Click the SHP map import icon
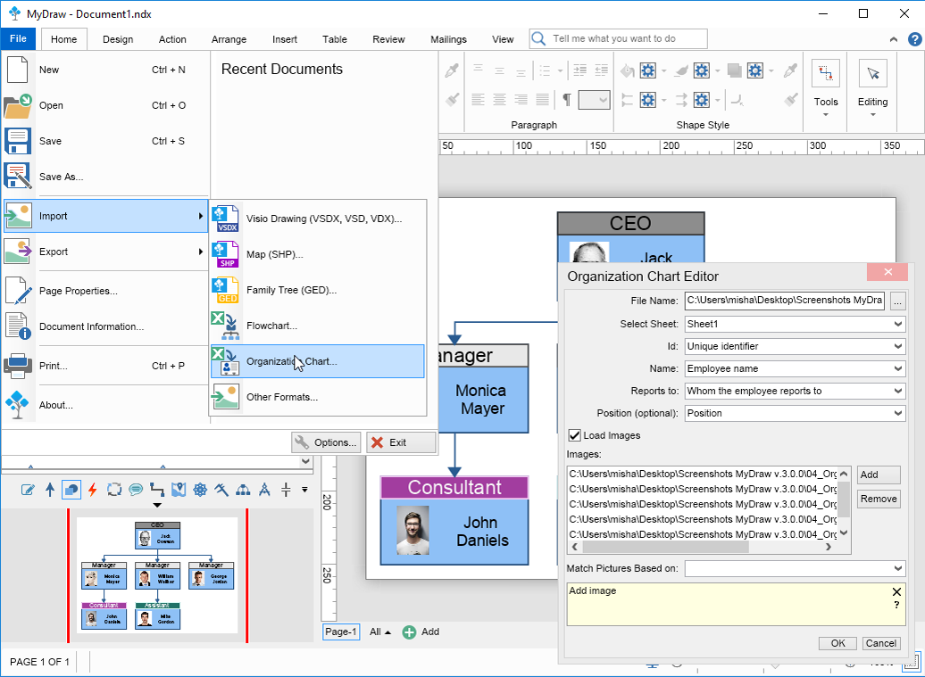 [225, 254]
